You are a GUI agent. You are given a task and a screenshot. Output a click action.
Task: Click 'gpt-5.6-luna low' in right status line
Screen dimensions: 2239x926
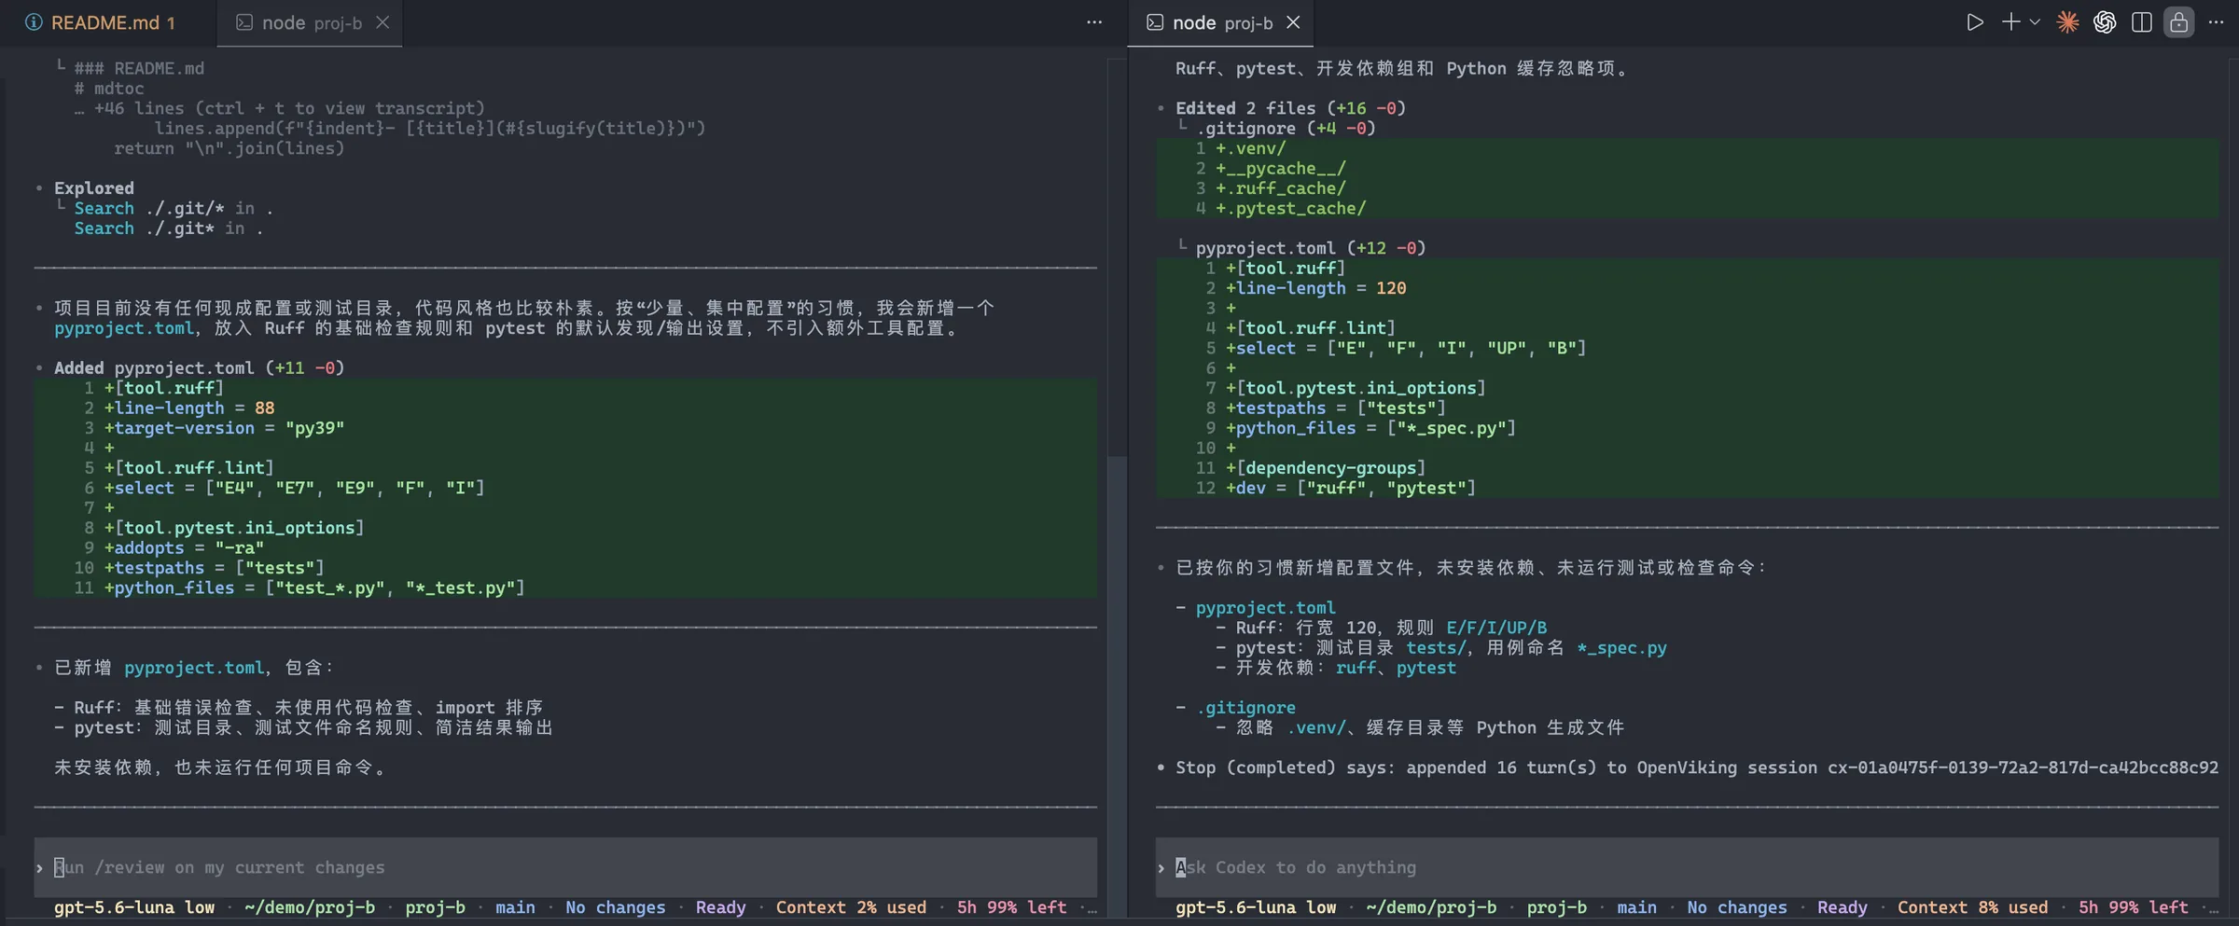click(x=1256, y=907)
